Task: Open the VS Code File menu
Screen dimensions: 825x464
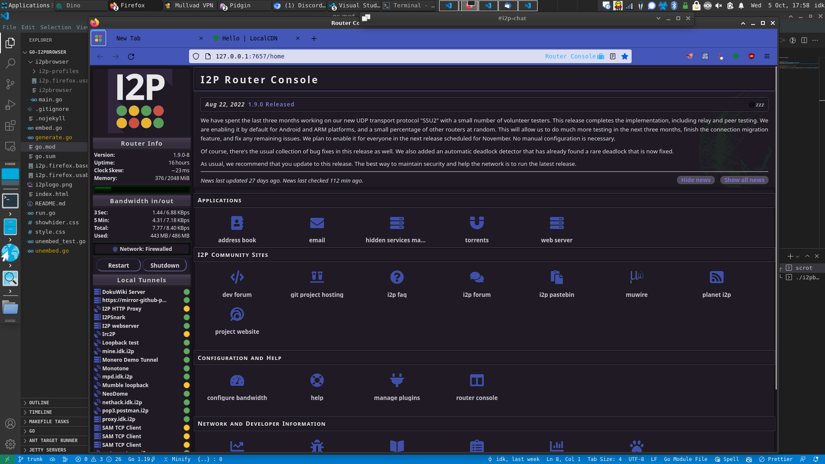Action: pos(9,27)
